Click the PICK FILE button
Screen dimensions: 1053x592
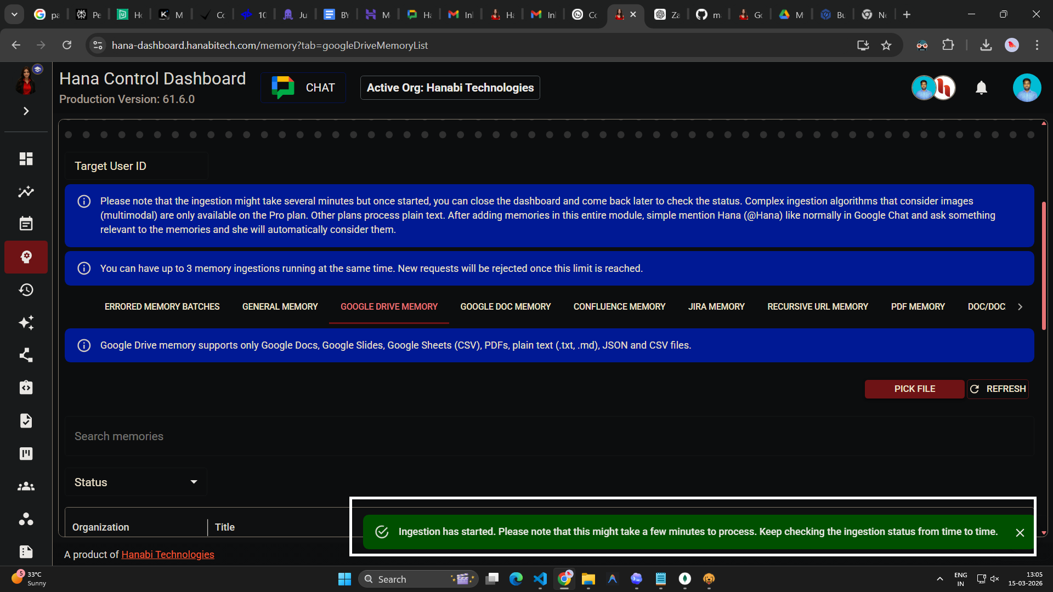(x=914, y=389)
